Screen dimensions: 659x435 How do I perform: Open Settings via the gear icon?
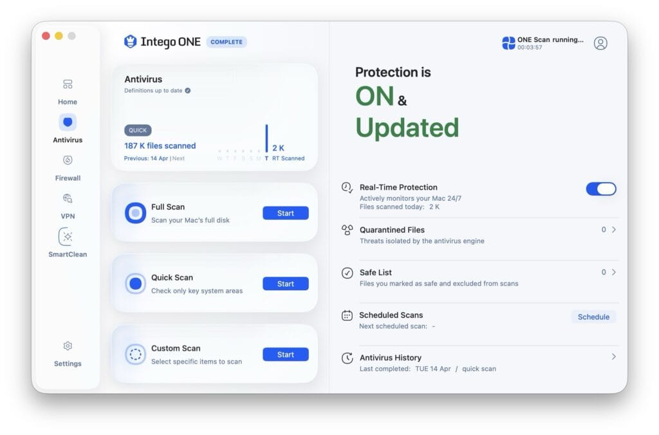click(67, 346)
